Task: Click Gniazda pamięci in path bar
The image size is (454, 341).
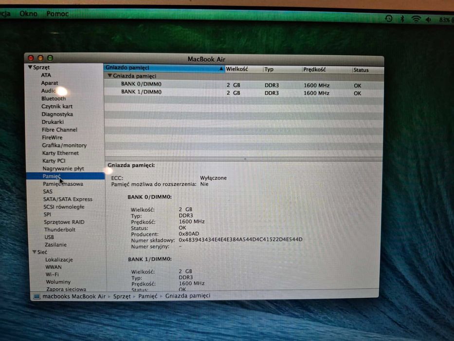Action: 188,296
